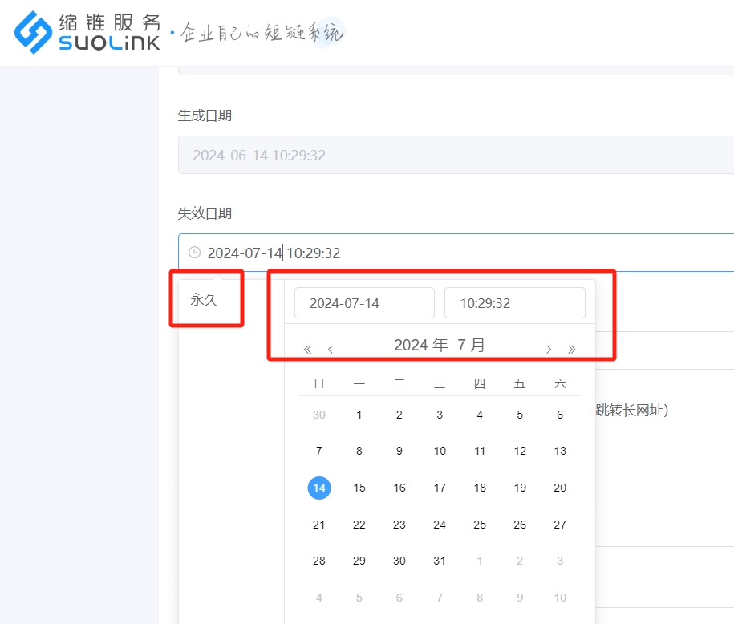The image size is (734, 624).
Task: Choose July 1 in the calendar
Action: [359, 415]
